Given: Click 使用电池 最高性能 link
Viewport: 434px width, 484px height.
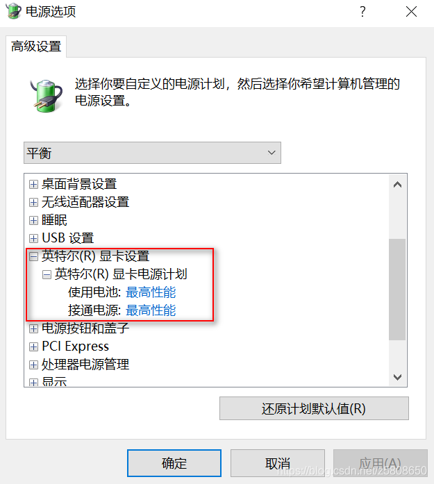Looking at the screenshot, I should coord(151,292).
